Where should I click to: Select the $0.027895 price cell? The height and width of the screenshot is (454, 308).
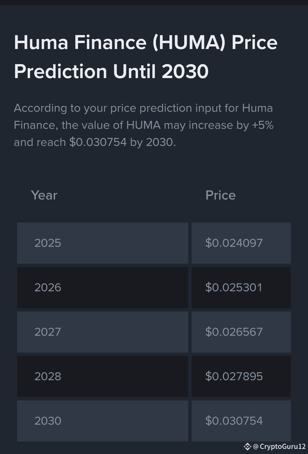(x=241, y=376)
